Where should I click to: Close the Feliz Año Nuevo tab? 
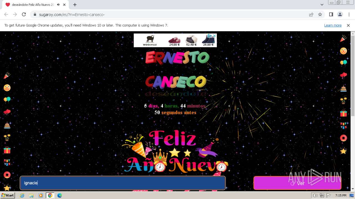tap(64, 5)
